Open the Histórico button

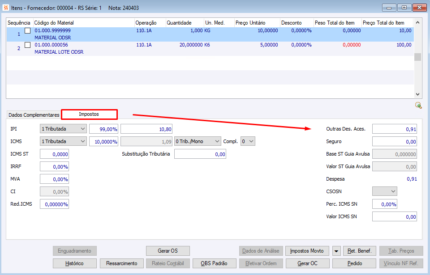pyautogui.click(x=75, y=263)
